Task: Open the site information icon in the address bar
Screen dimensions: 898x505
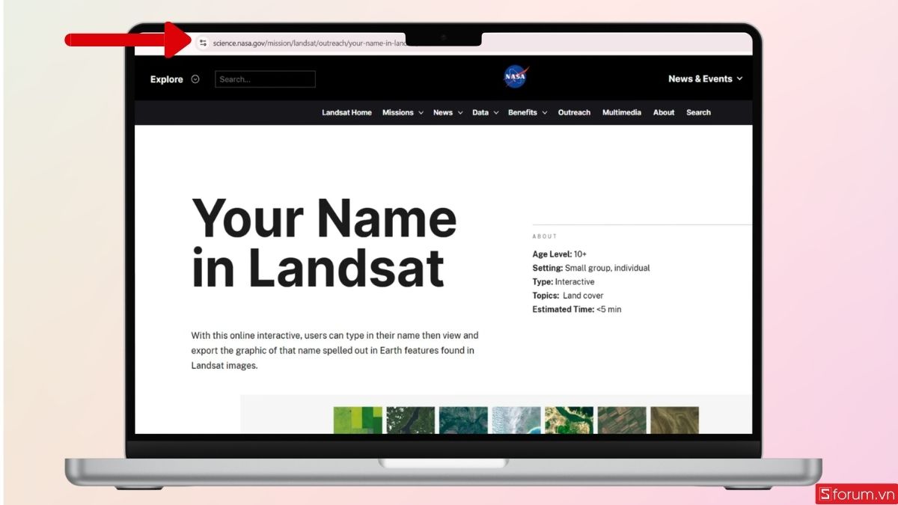Action: pyautogui.click(x=203, y=43)
